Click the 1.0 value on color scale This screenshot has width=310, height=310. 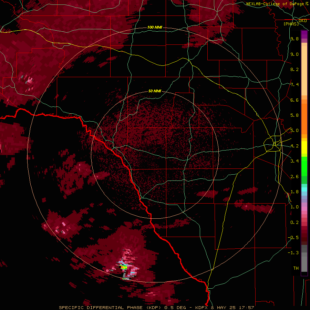click(x=294, y=207)
